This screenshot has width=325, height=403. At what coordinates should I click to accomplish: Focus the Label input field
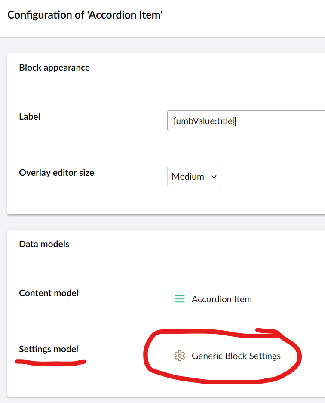pyautogui.click(x=246, y=121)
